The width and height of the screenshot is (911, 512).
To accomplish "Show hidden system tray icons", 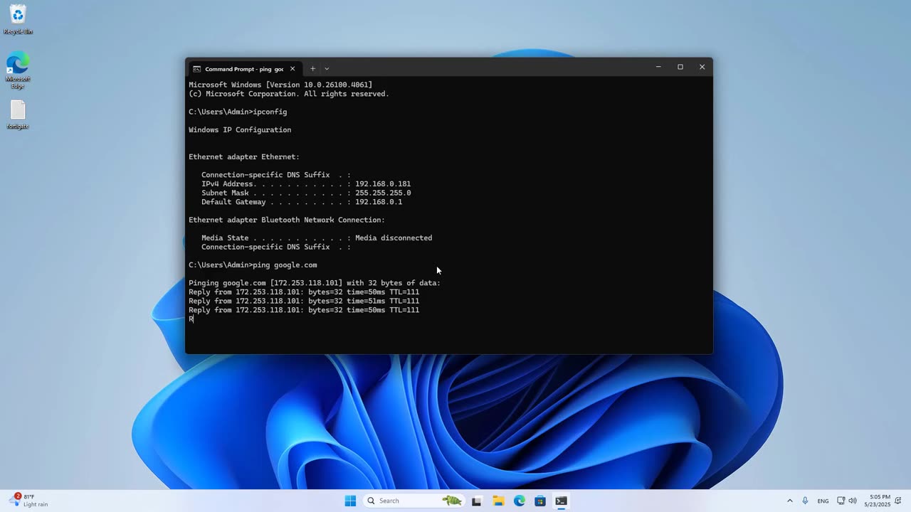I will click(789, 501).
